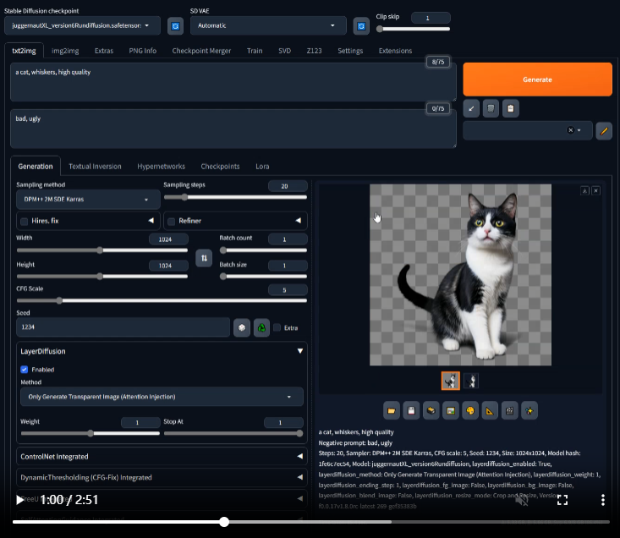Viewport: 620px width, 538px height.
Task: Expand DynamicThresholding (CFG-Fix) Integrated panel
Action: pos(162,478)
